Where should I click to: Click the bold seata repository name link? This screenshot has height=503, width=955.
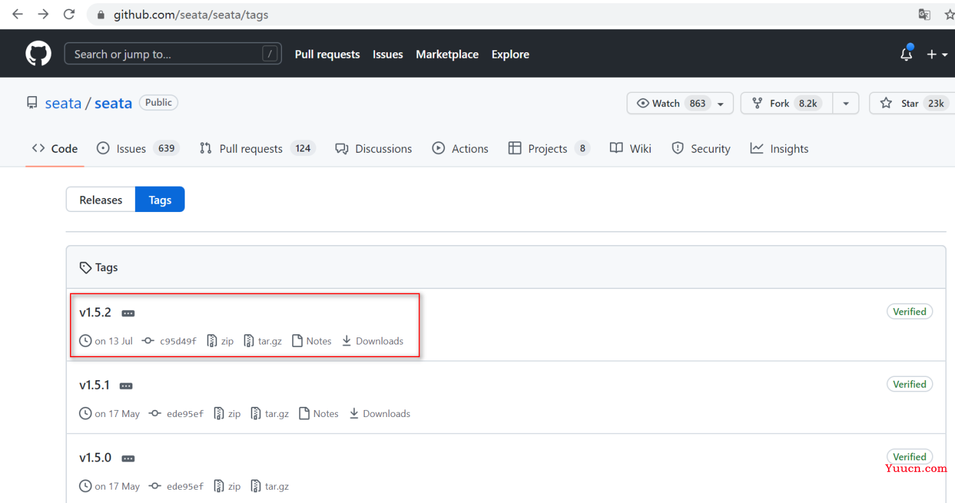pos(113,103)
